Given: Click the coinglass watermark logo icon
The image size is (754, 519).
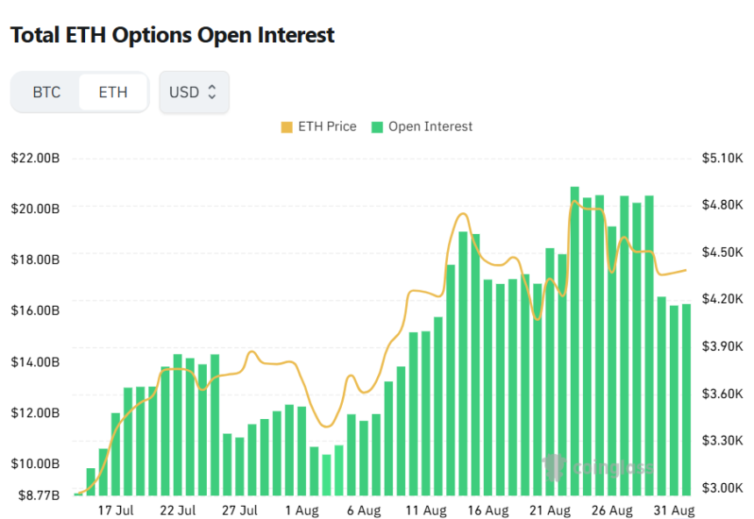Looking at the screenshot, I should (554, 466).
